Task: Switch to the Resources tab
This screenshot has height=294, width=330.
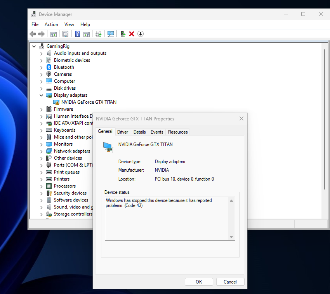Action: (x=178, y=132)
